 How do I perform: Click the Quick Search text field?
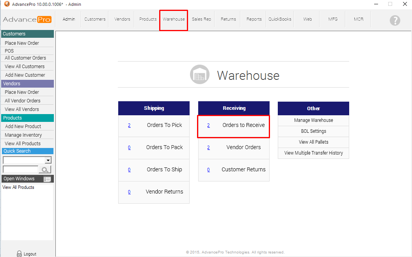[x=20, y=169]
